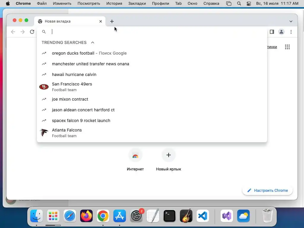Click the date and time display

(x=277, y=3)
